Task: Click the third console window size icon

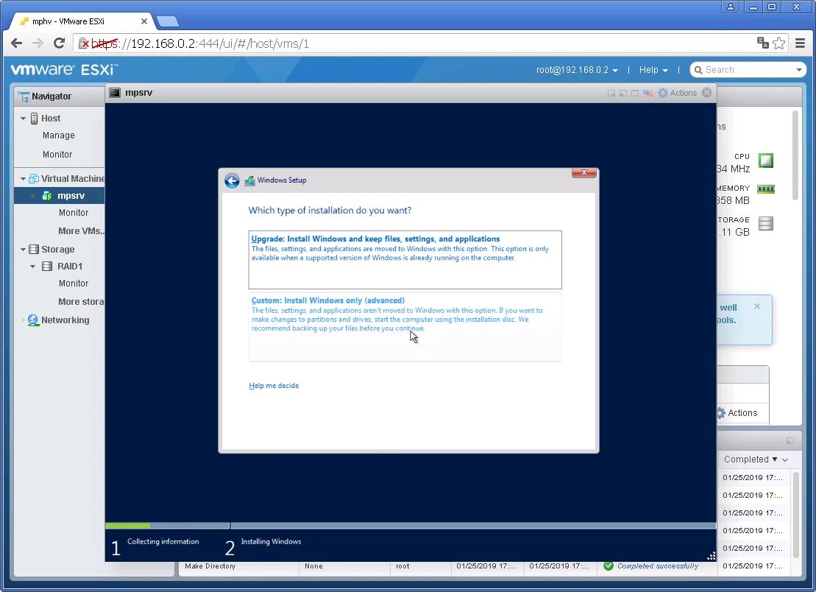Action: 635,94
